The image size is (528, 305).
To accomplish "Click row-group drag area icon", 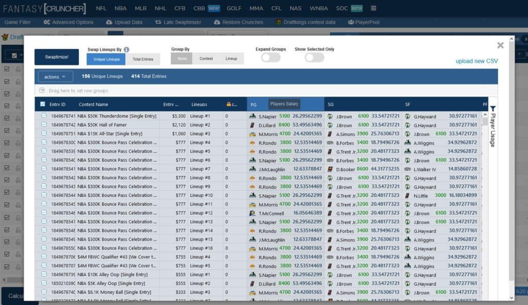I will pyautogui.click(x=42, y=90).
